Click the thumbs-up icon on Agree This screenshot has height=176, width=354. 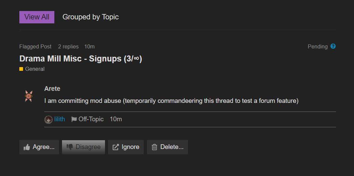(x=27, y=147)
